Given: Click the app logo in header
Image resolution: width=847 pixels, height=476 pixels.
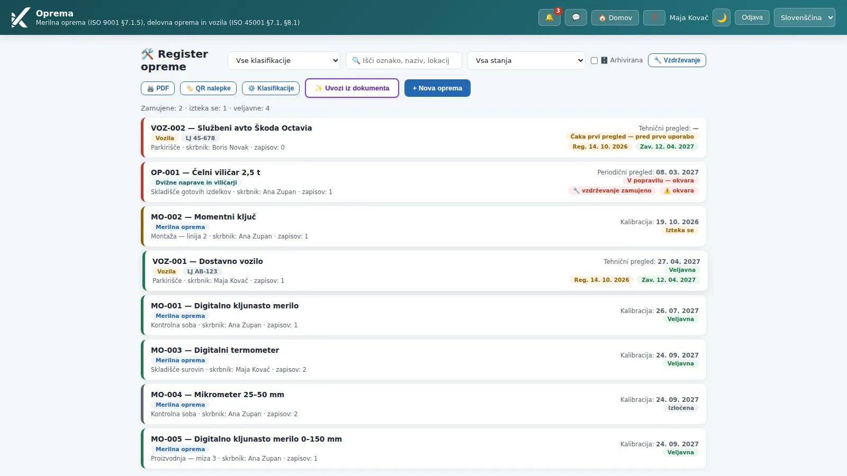Looking at the screenshot, I should [20, 17].
